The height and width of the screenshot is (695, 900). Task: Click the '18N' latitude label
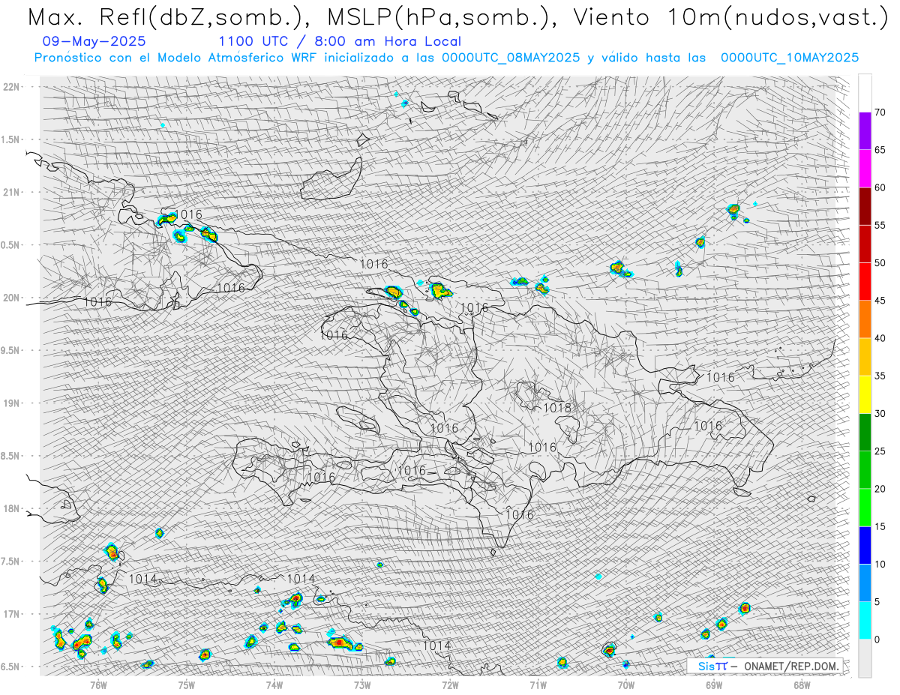coord(11,509)
